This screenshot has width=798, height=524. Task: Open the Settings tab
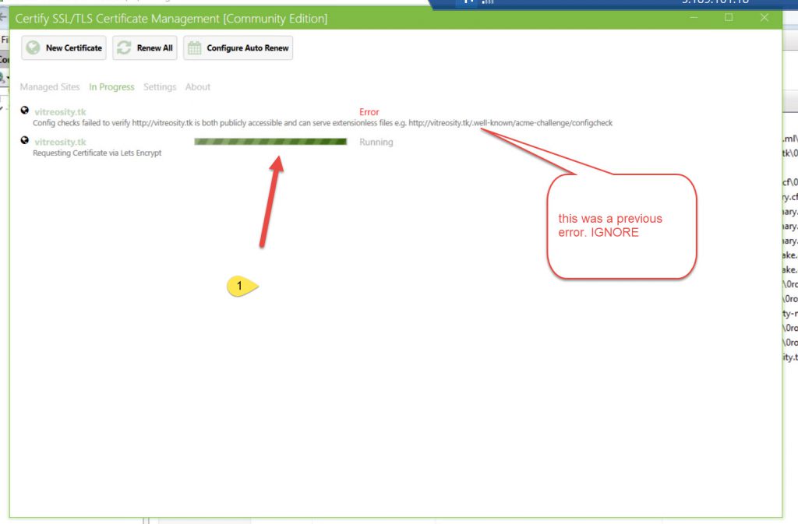160,87
